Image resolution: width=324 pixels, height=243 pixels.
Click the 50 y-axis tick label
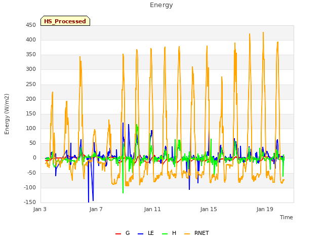coord(32,143)
